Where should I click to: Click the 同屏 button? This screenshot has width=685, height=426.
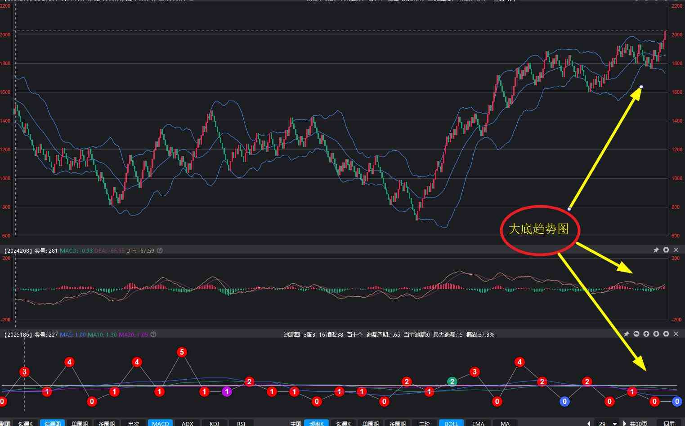point(669,423)
